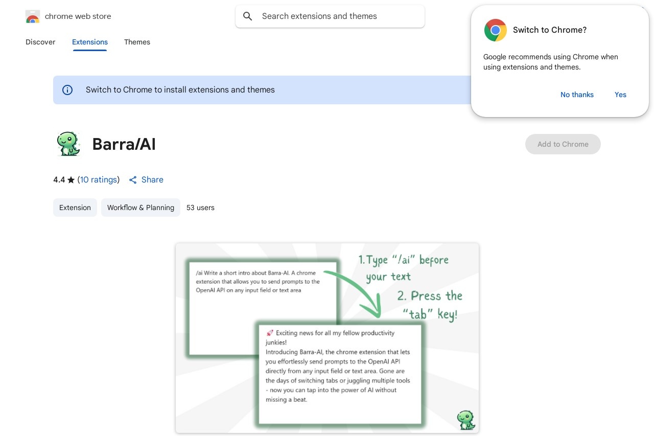Image resolution: width=654 pixels, height=436 pixels.
Task: Click the 4.4 rating value
Action: point(59,180)
